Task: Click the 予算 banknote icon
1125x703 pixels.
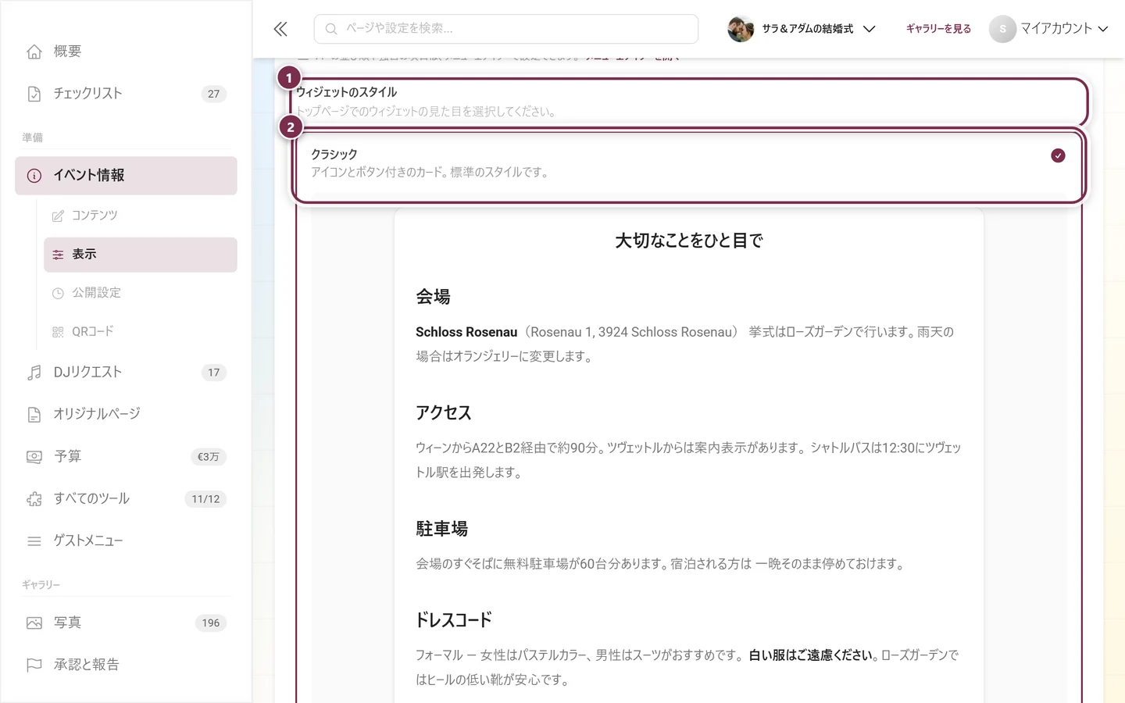Action: click(x=34, y=457)
